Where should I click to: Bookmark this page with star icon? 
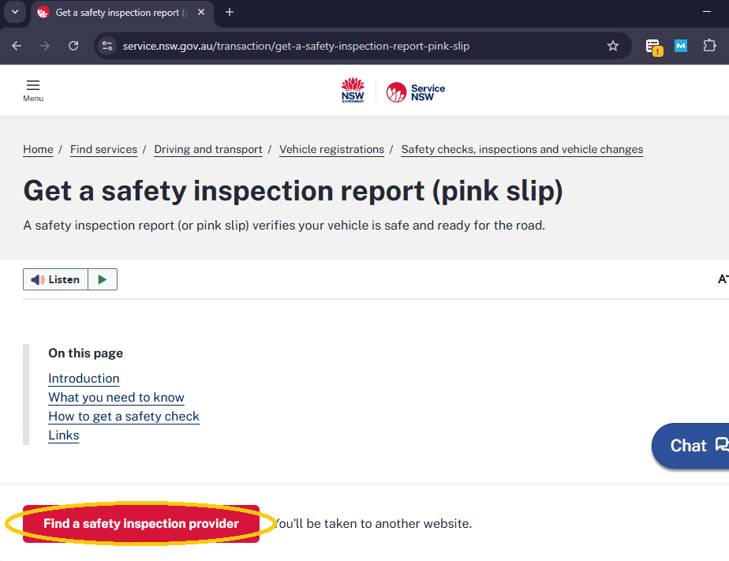pos(613,46)
